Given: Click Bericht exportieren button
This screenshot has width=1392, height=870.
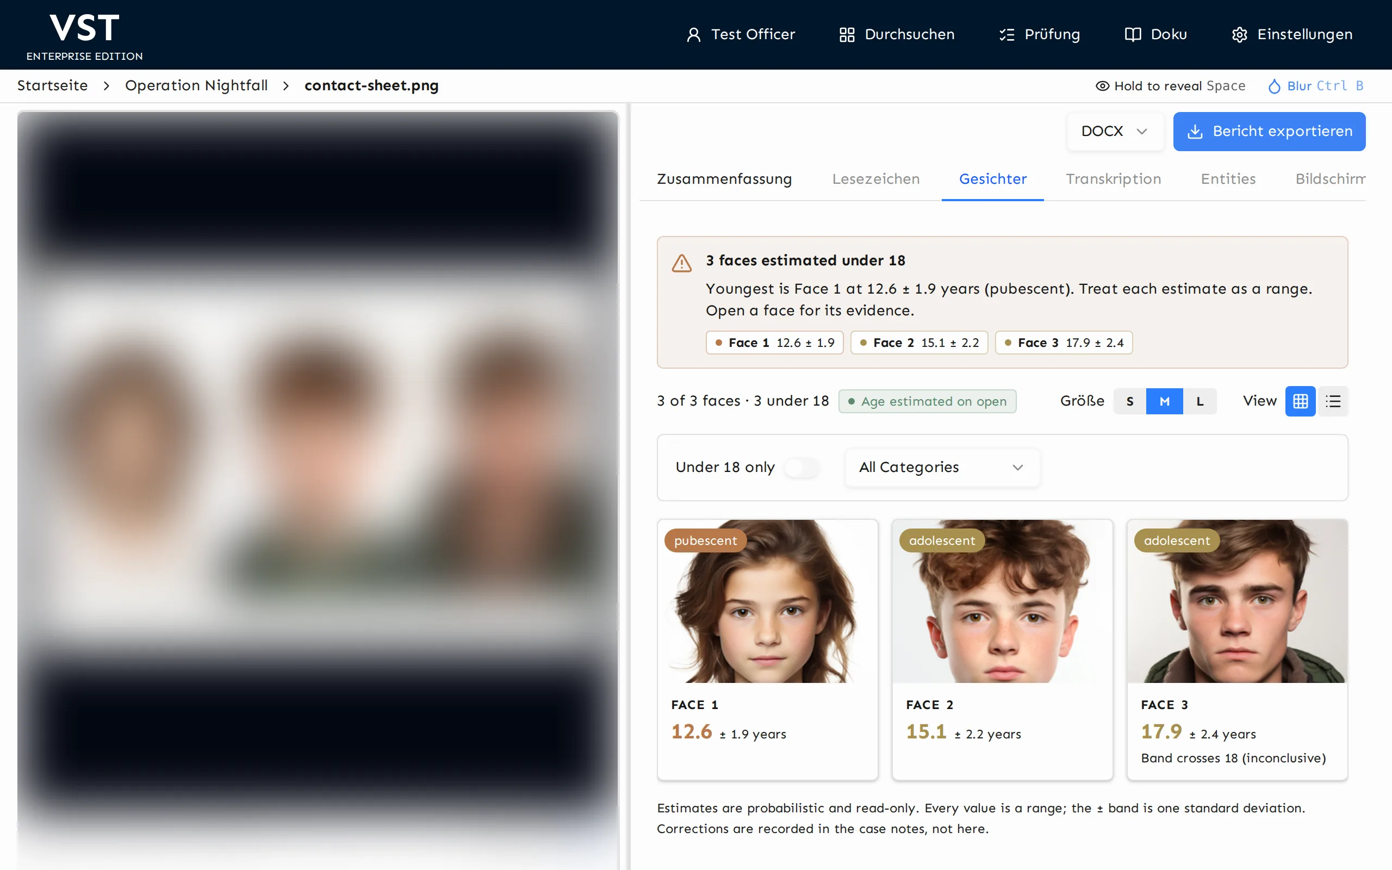Looking at the screenshot, I should coord(1269,131).
